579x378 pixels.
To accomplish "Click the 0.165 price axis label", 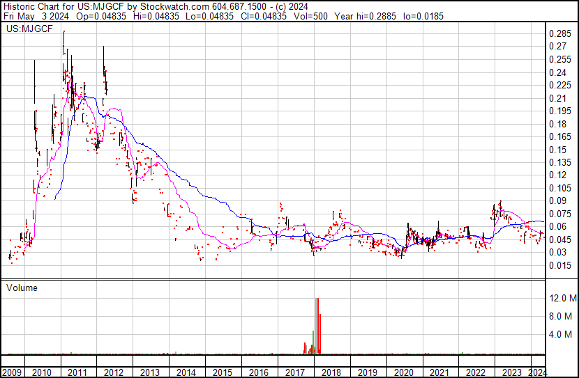I will [x=559, y=136].
